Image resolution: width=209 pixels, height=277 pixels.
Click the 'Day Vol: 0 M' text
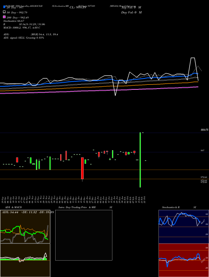(131, 13)
